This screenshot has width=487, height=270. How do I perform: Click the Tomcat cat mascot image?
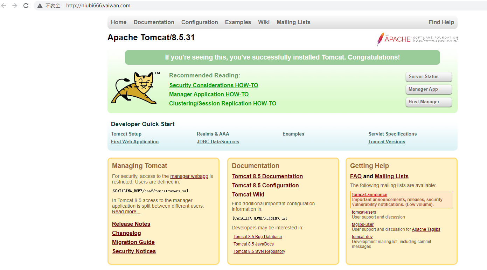pos(133,88)
